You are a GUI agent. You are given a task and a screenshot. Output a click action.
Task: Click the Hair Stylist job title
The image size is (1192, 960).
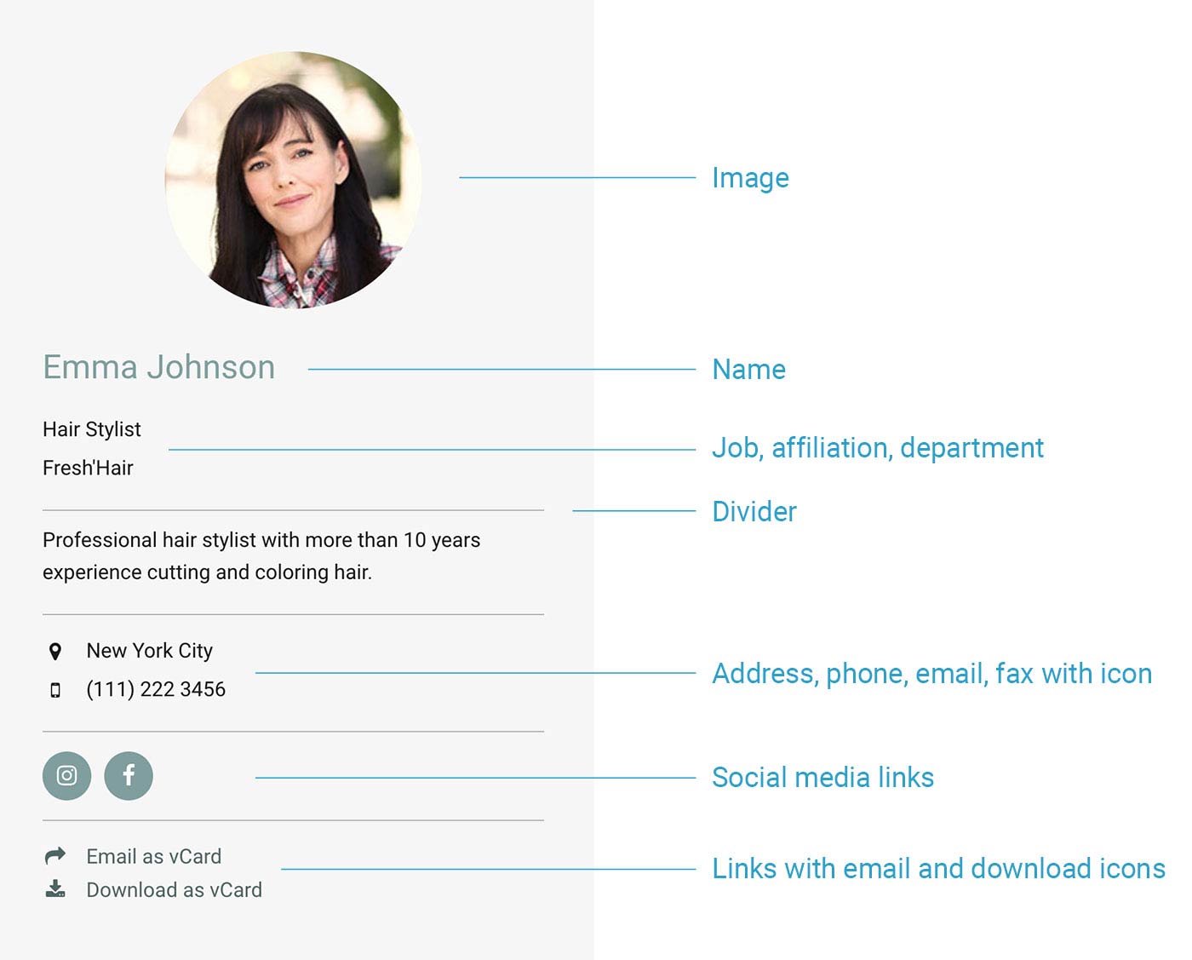point(91,429)
